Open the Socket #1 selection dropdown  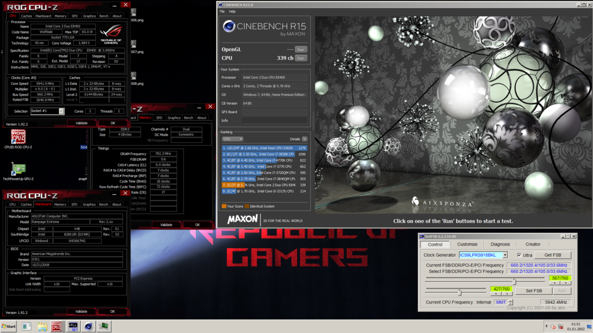click(x=61, y=111)
